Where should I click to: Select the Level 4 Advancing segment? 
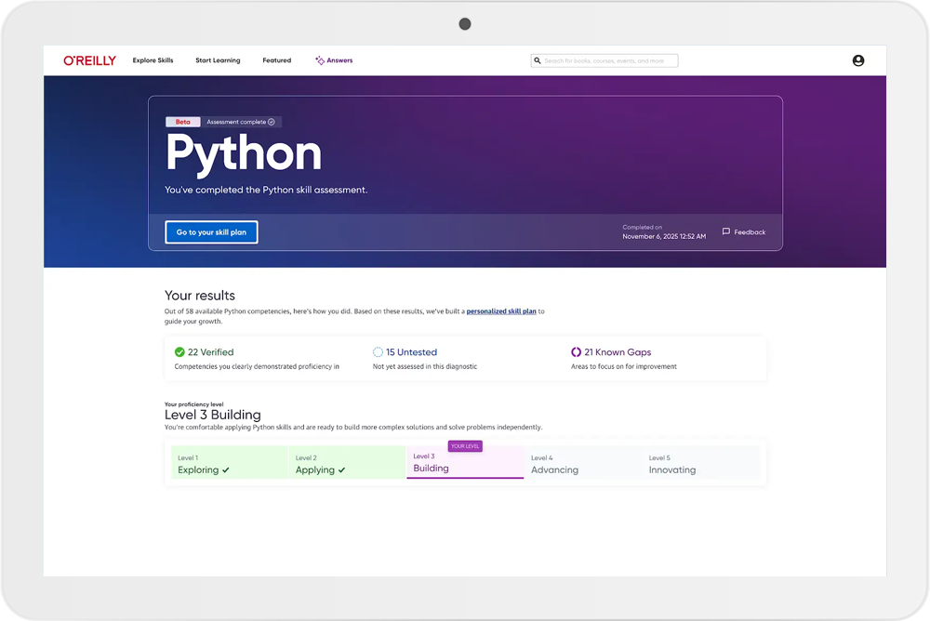pyautogui.click(x=582, y=463)
